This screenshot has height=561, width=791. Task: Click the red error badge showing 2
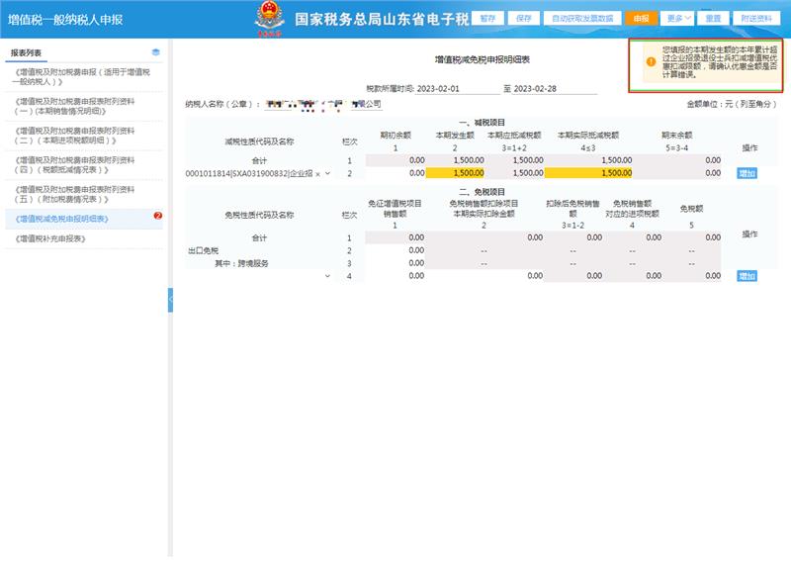(158, 216)
